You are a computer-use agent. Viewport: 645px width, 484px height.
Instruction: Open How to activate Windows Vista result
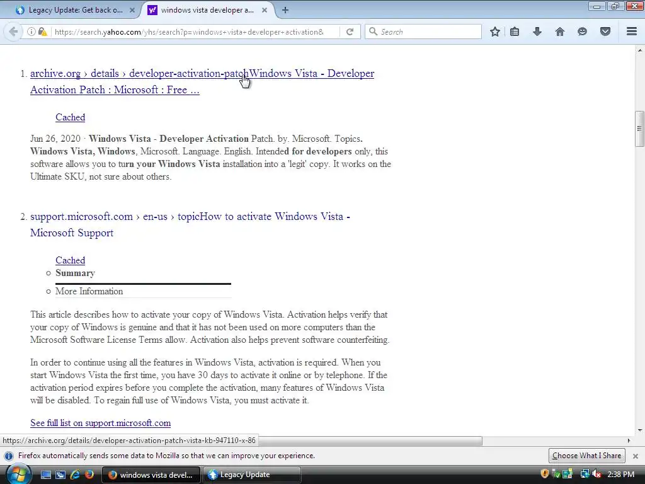(190, 224)
